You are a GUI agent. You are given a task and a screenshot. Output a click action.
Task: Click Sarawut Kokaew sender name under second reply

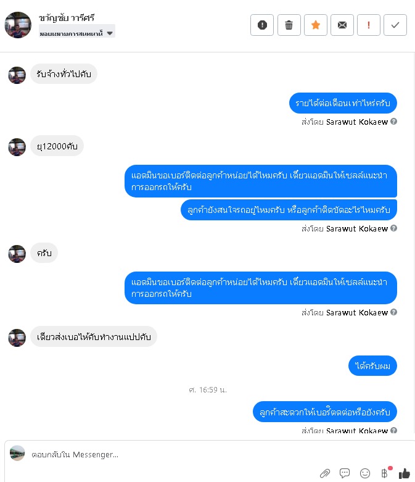(356, 229)
